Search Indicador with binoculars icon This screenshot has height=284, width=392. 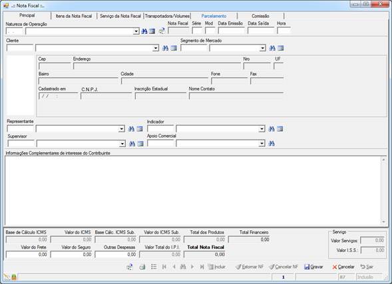click(272, 129)
